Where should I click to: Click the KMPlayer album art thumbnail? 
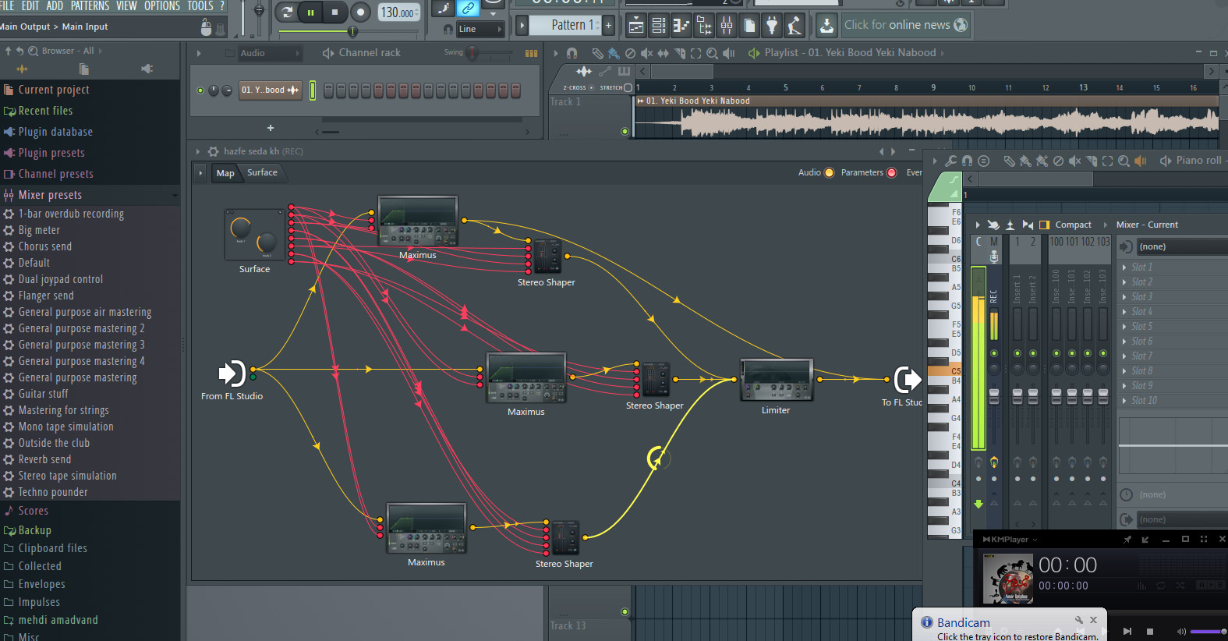pyautogui.click(x=1007, y=578)
